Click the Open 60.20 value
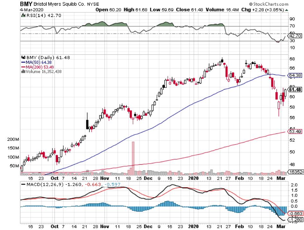304x230 pixels. [109, 10]
